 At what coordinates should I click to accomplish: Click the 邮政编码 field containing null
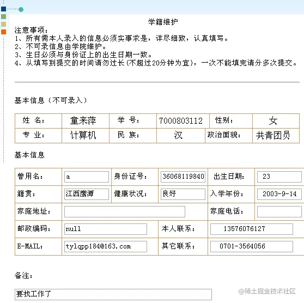[x=106, y=229]
